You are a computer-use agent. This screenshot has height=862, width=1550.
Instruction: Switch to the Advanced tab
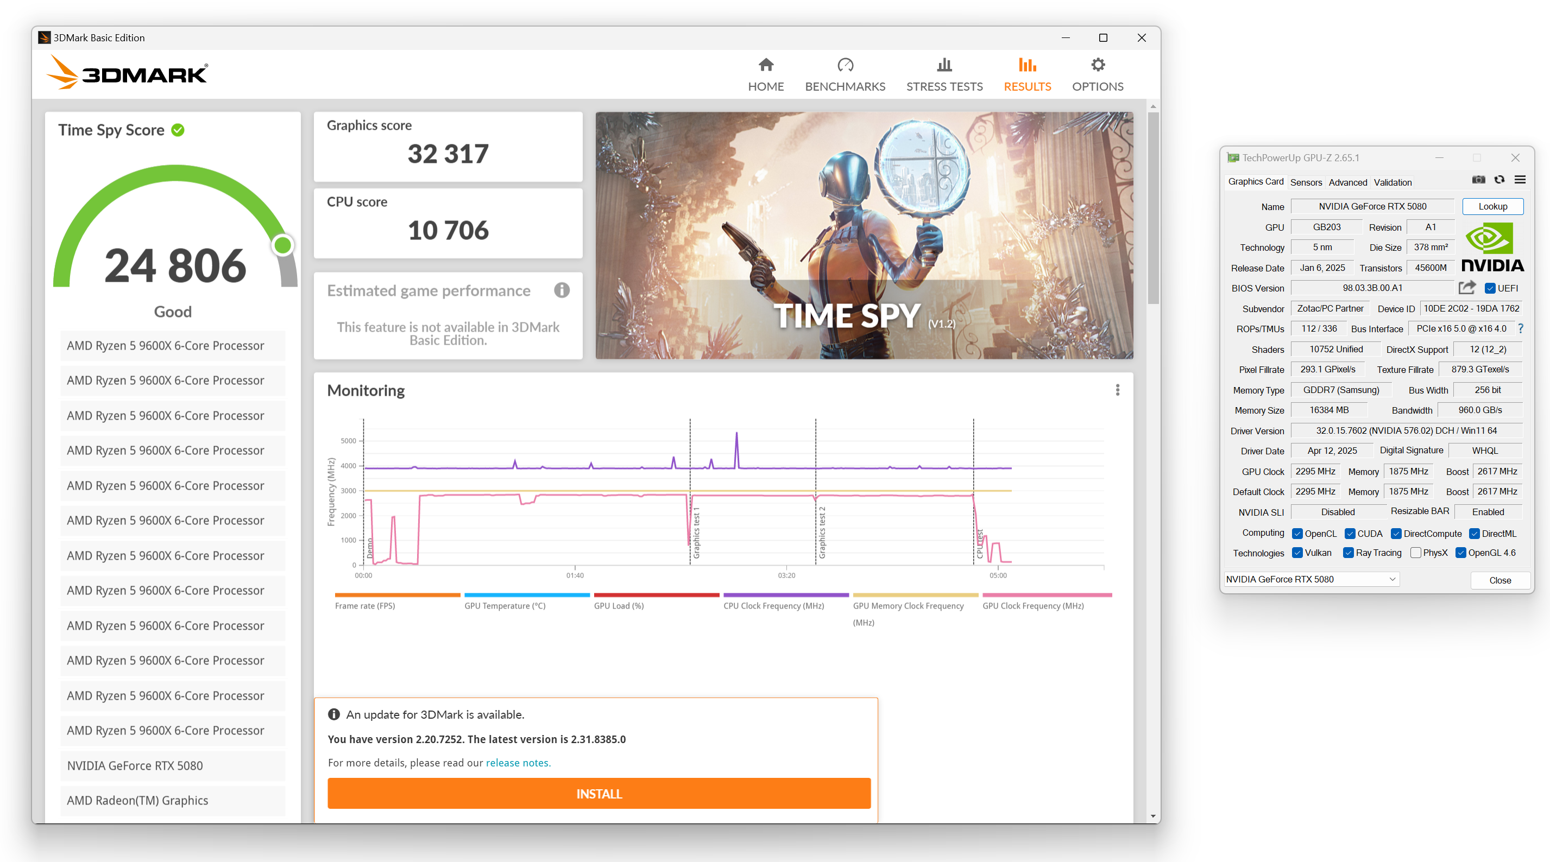point(1347,182)
